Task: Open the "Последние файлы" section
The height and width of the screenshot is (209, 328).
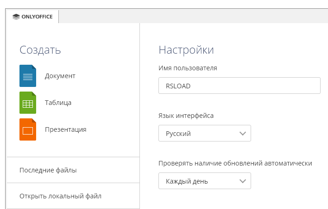Action: [x=48, y=170]
